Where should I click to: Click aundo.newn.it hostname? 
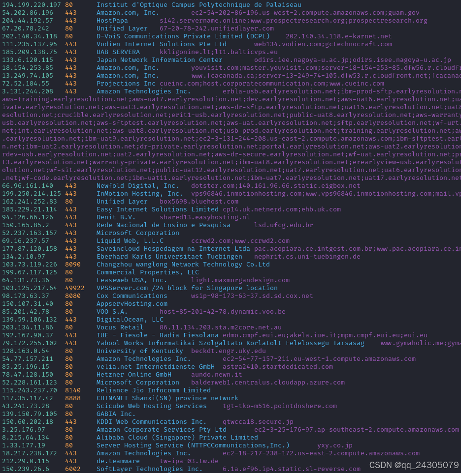pyautogui.click(x=217, y=374)
